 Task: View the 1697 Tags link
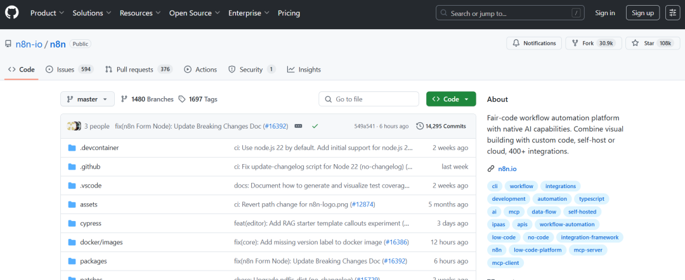(198, 99)
